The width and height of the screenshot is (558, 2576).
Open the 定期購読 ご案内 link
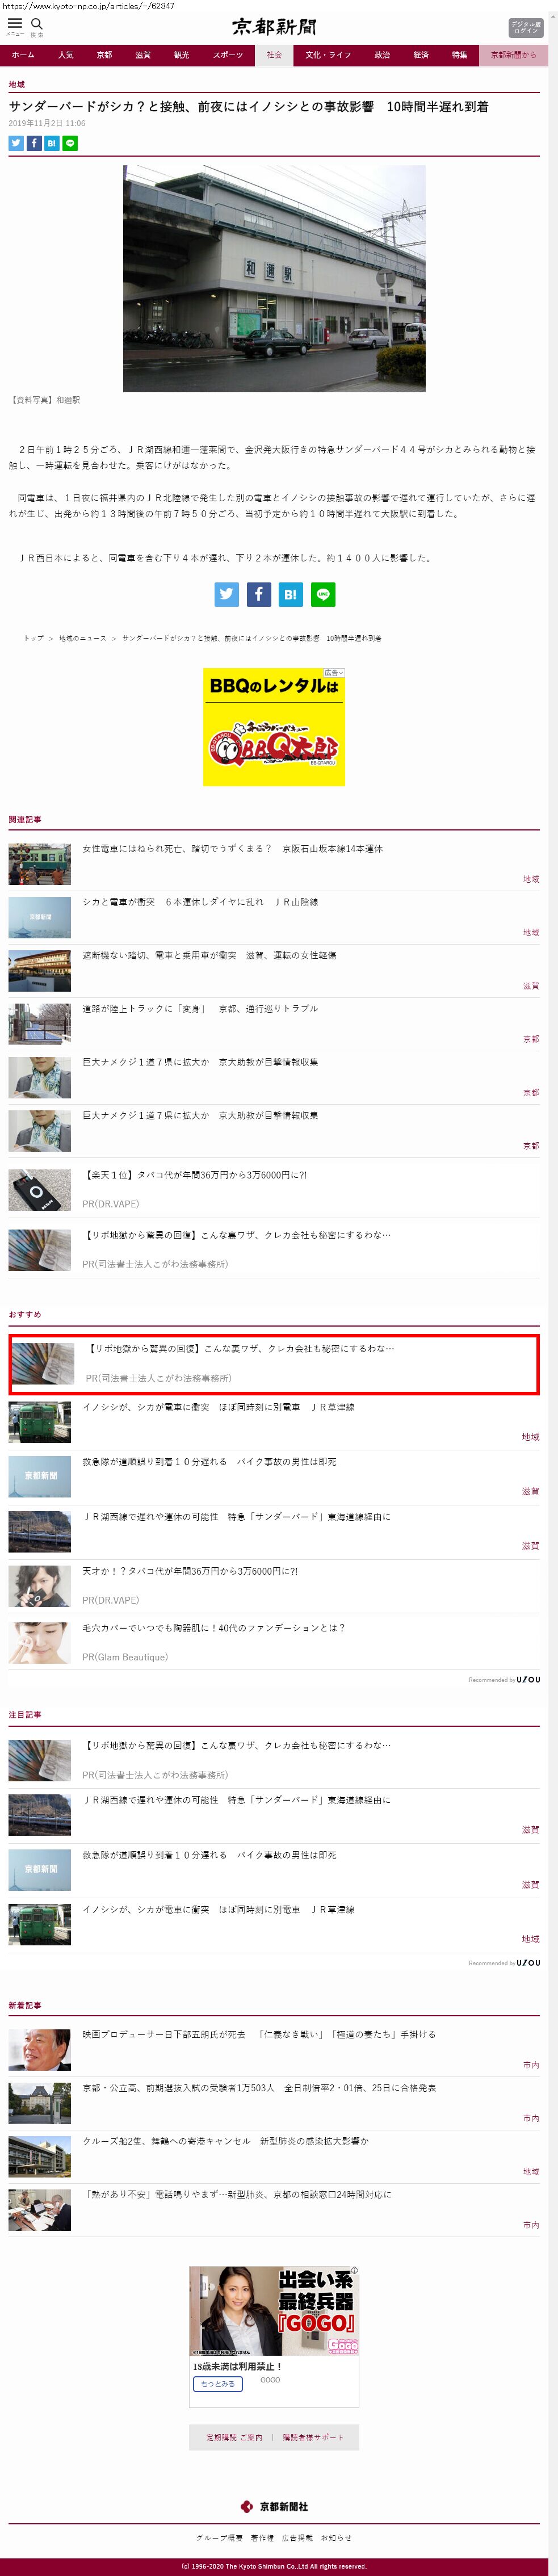point(234,2437)
